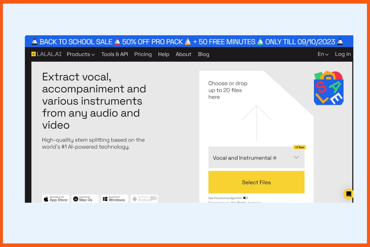Go to the Pricing page

[143, 54]
